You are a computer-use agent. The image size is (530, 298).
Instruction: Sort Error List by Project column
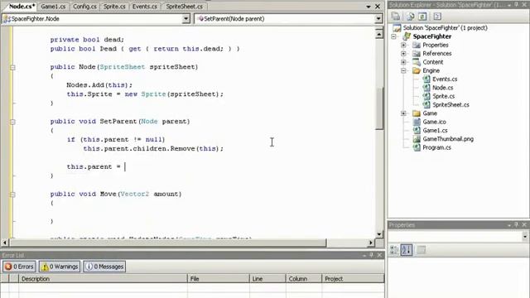(353, 279)
